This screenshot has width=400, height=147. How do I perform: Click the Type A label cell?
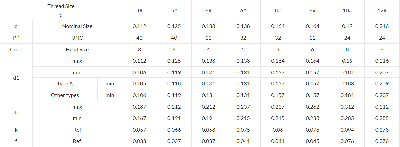(65, 84)
